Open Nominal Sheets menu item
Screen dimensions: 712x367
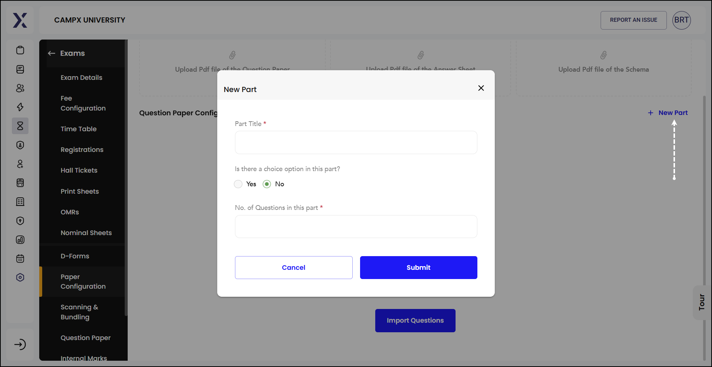[86, 233]
